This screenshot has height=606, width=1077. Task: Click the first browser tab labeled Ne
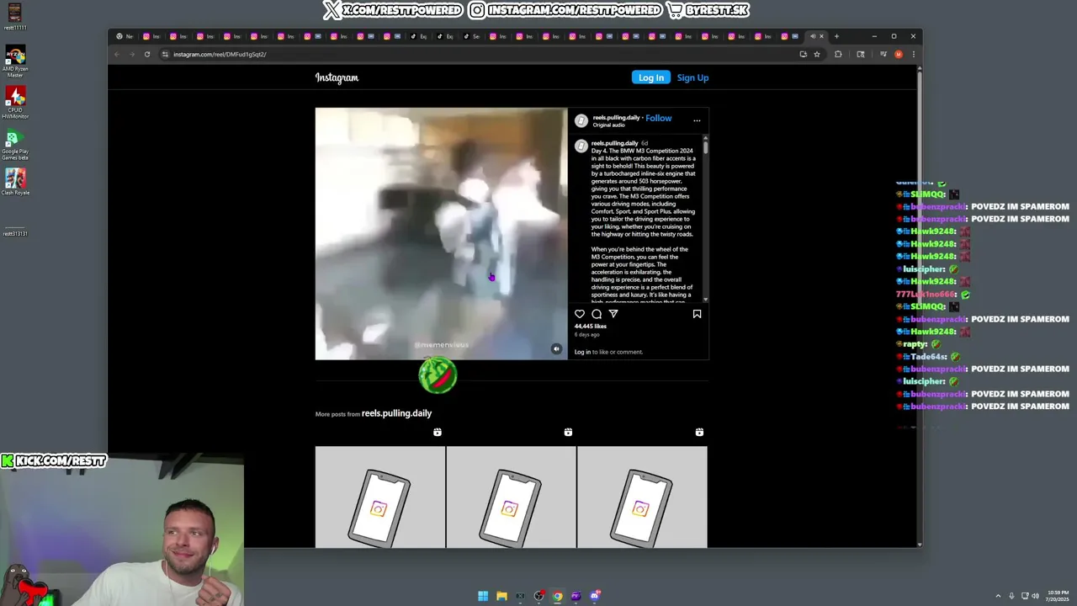[x=125, y=36]
